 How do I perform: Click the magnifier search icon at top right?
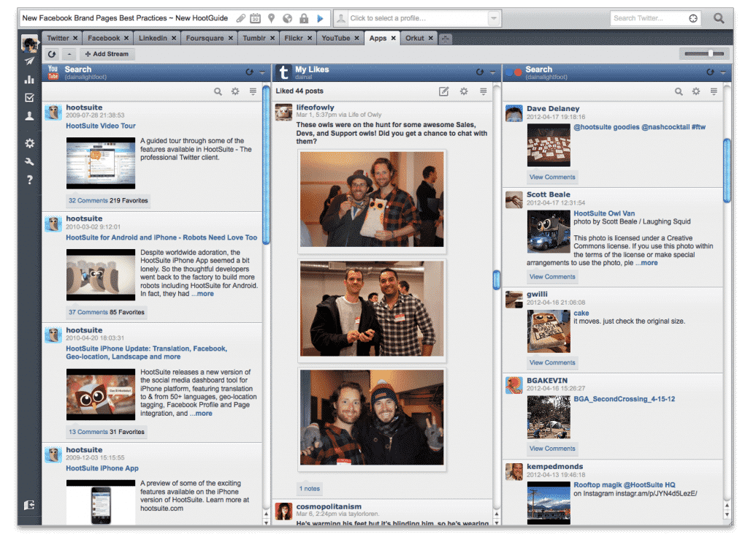719,18
